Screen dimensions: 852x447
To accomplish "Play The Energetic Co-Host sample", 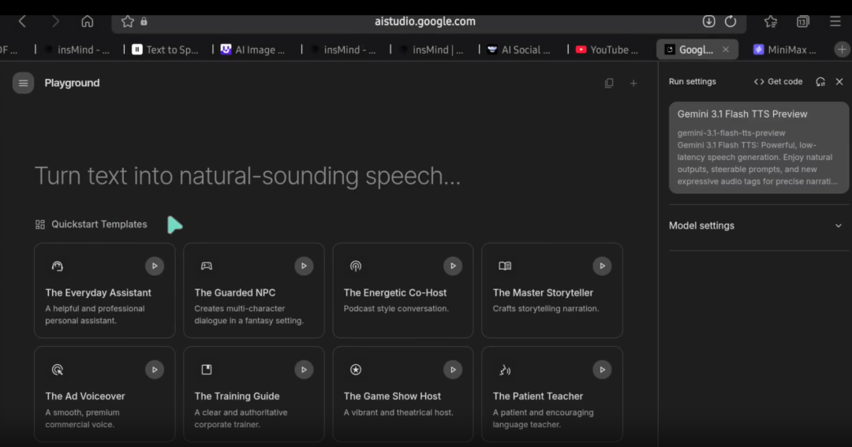I will tap(453, 266).
